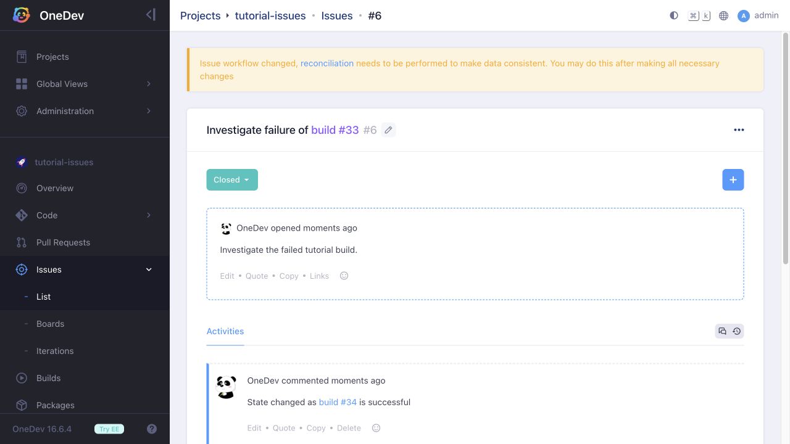The image size is (790, 444).
Task: Copy the issue description
Action: [289, 276]
